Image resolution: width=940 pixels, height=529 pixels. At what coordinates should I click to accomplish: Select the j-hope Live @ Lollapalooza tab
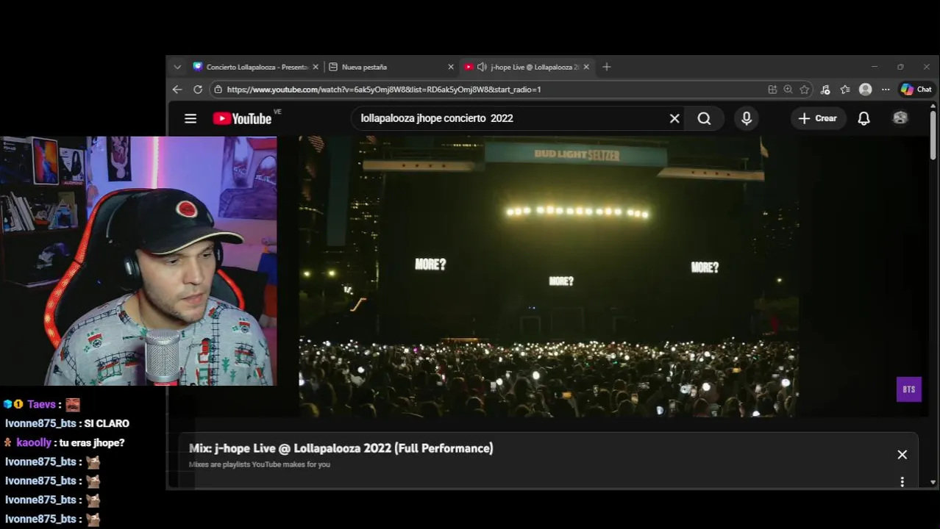527,67
